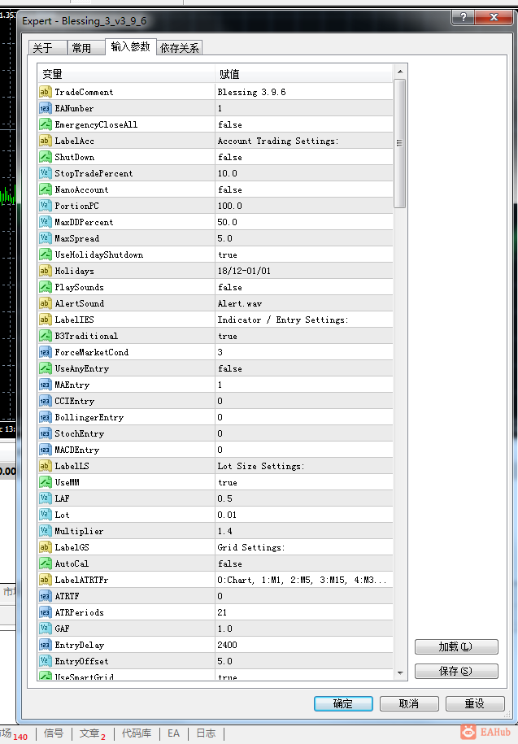
Task: Click the integer icon beside MACDEntry
Action: coord(45,450)
